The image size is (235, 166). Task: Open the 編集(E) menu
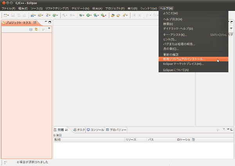click(23, 8)
